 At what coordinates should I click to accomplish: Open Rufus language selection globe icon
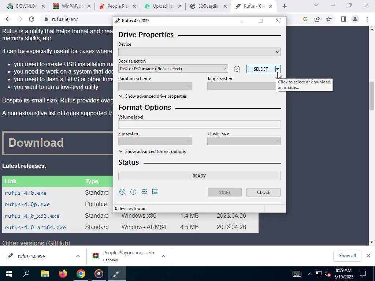click(122, 192)
